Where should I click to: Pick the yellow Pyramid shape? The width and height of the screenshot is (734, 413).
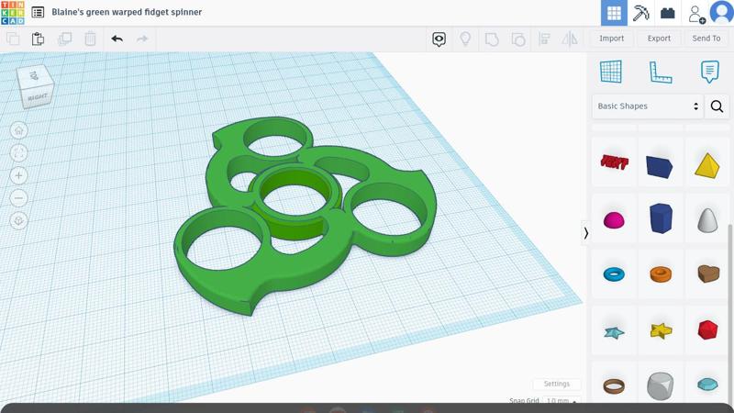(x=706, y=166)
